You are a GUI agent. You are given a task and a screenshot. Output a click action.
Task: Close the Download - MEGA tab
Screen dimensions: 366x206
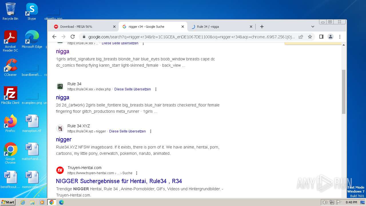114,27
